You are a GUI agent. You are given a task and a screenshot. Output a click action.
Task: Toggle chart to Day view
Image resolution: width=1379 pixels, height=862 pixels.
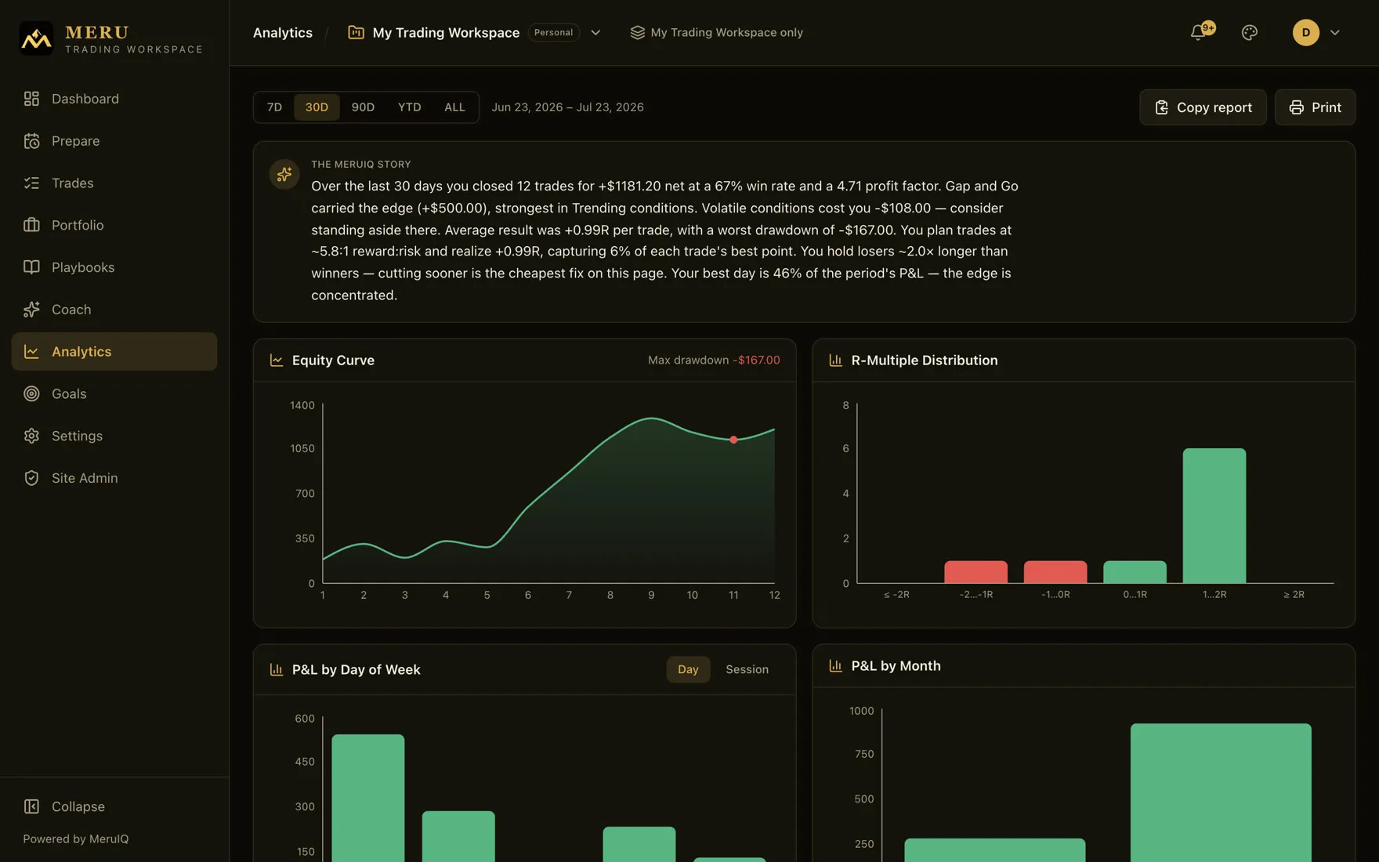pyautogui.click(x=688, y=669)
